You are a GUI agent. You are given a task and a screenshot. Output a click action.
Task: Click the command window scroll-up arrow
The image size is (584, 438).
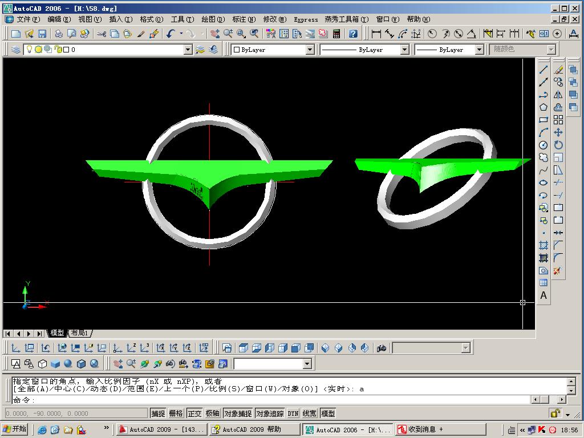[571, 382]
